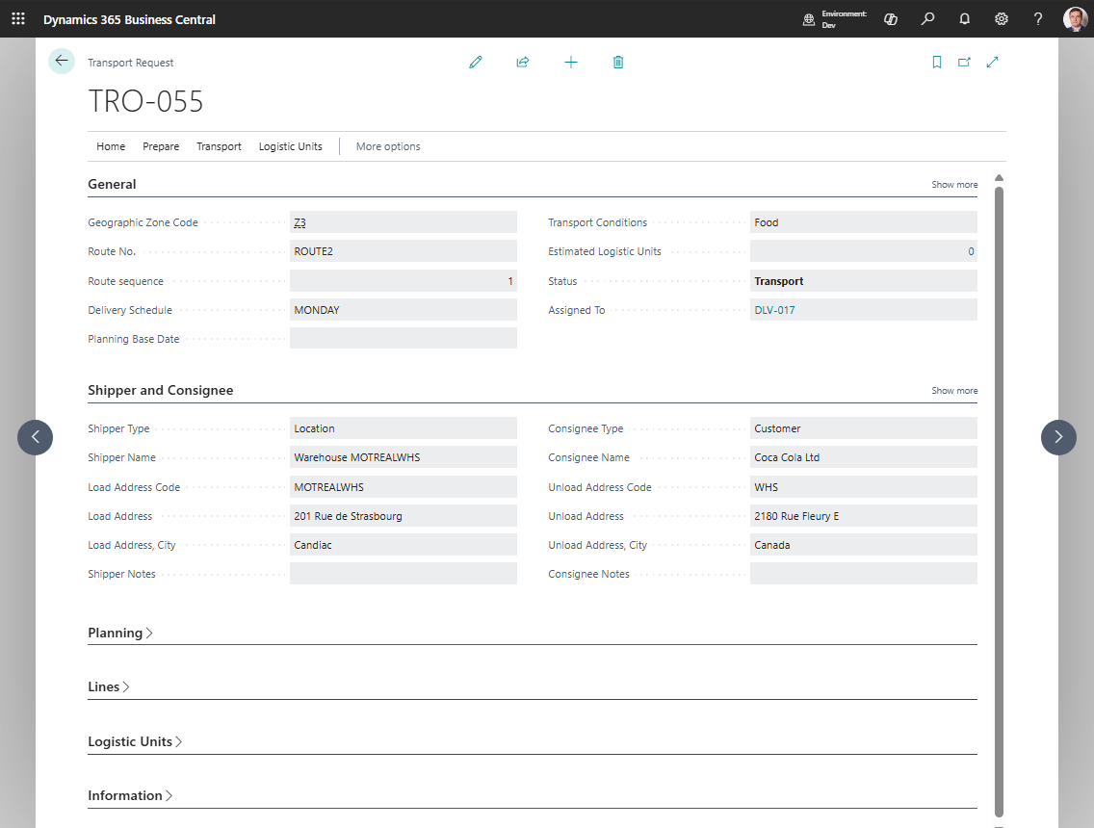Click Unload Address Code field WHS
This screenshot has height=828, width=1094.
[864, 487]
